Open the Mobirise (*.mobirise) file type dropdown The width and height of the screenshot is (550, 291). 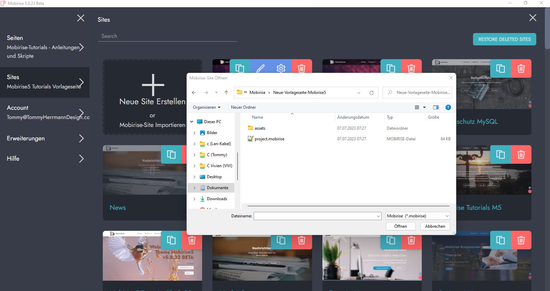coord(418,216)
